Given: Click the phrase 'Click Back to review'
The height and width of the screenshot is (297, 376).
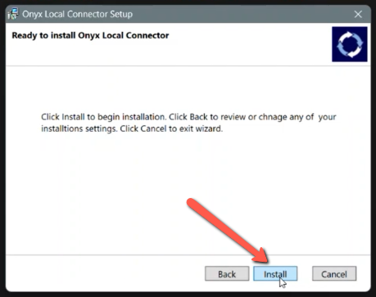Looking at the screenshot, I should [x=207, y=117].
